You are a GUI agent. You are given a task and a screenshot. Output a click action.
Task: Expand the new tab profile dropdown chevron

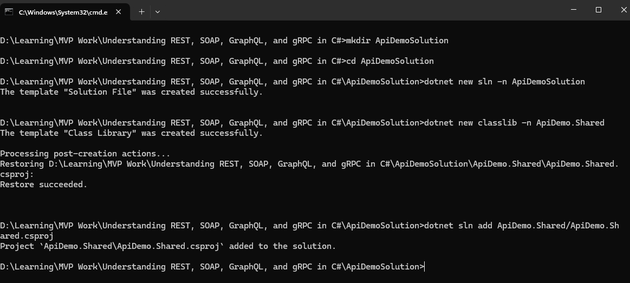click(x=158, y=11)
